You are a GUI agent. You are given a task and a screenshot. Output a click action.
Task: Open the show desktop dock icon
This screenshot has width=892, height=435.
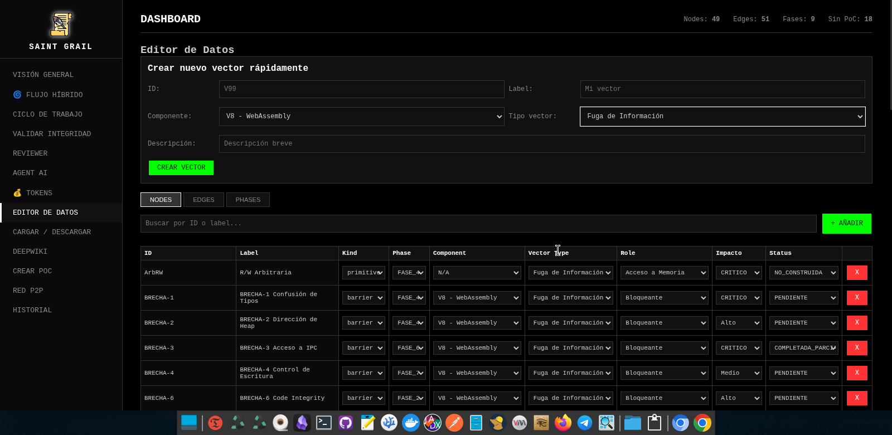[189, 423]
